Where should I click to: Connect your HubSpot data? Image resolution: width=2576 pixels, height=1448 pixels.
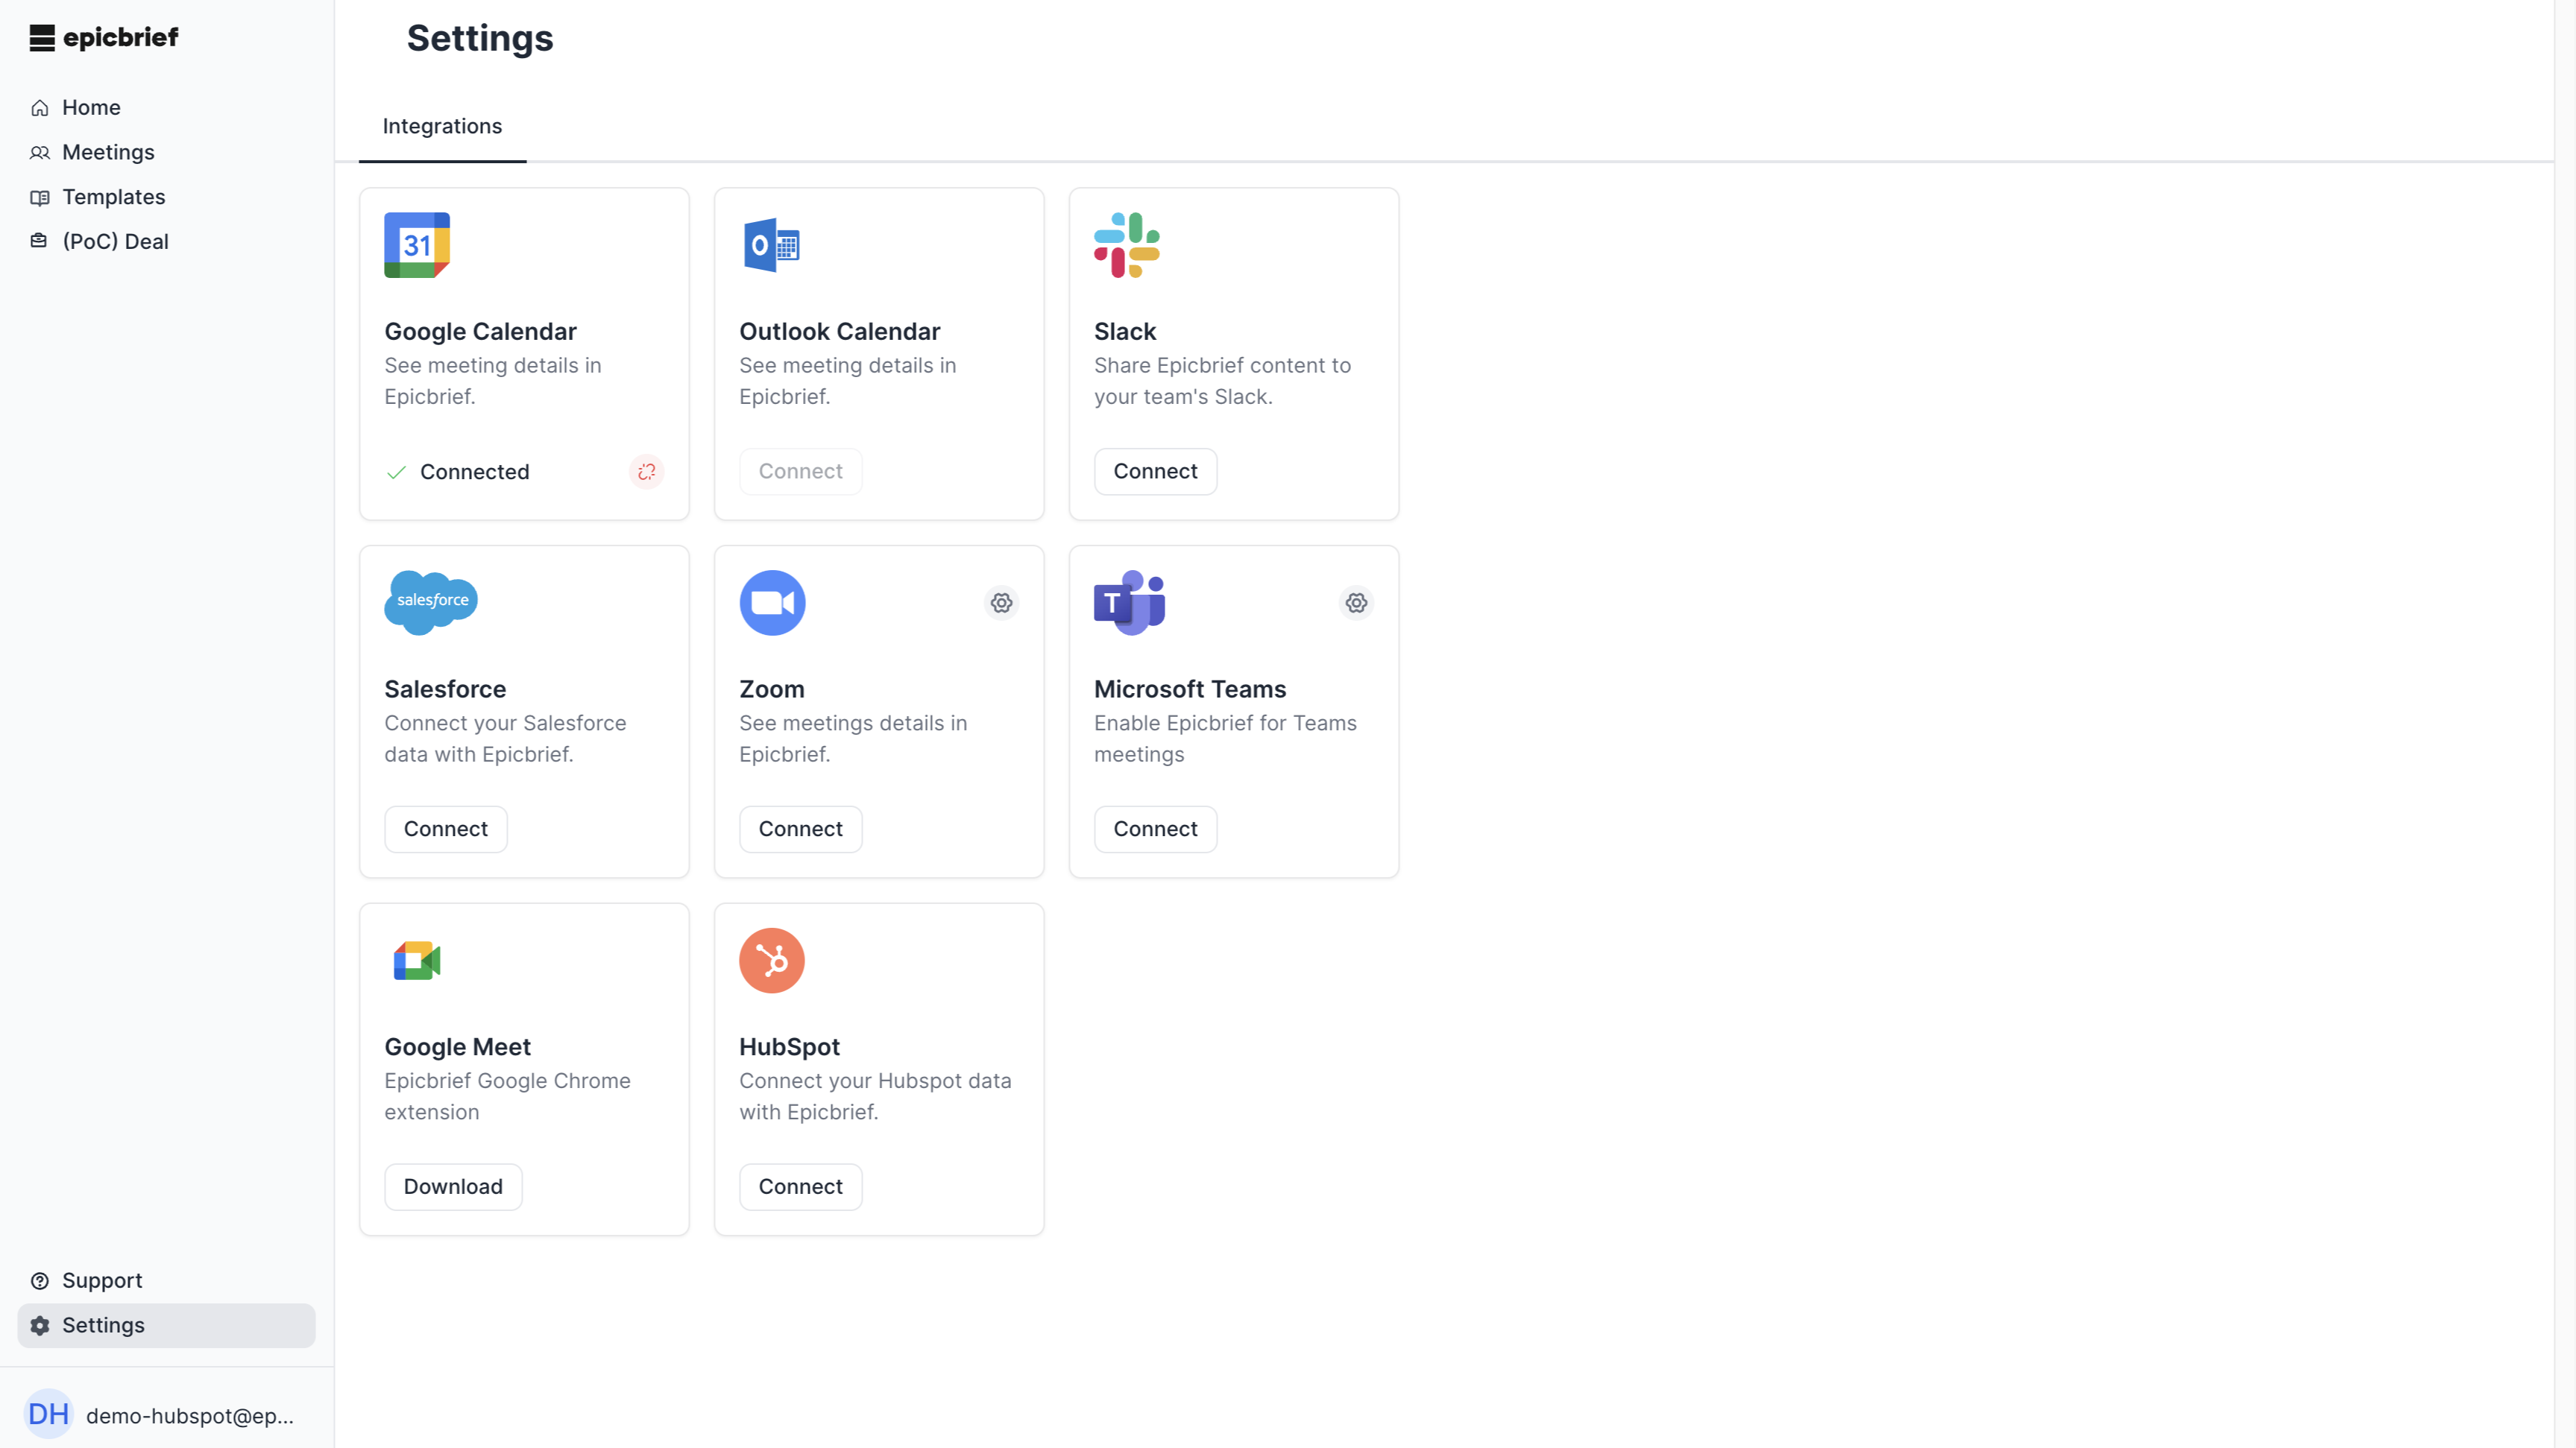click(x=800, y=1186)
